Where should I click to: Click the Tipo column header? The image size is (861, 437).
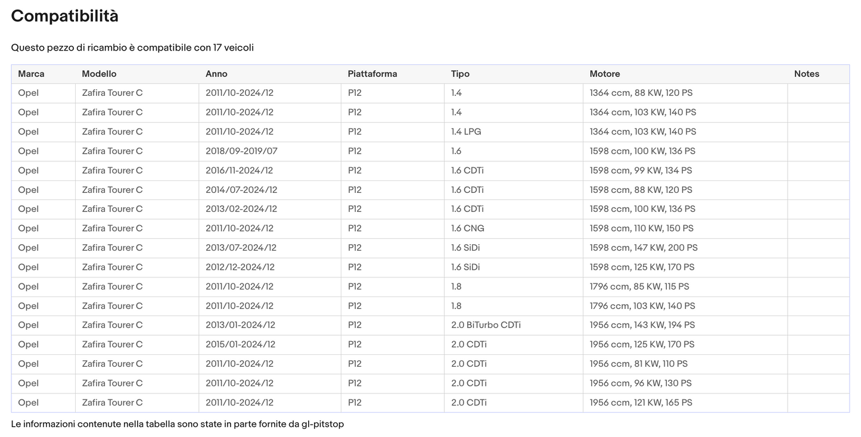pyautogui.click(x=460, y=74)
